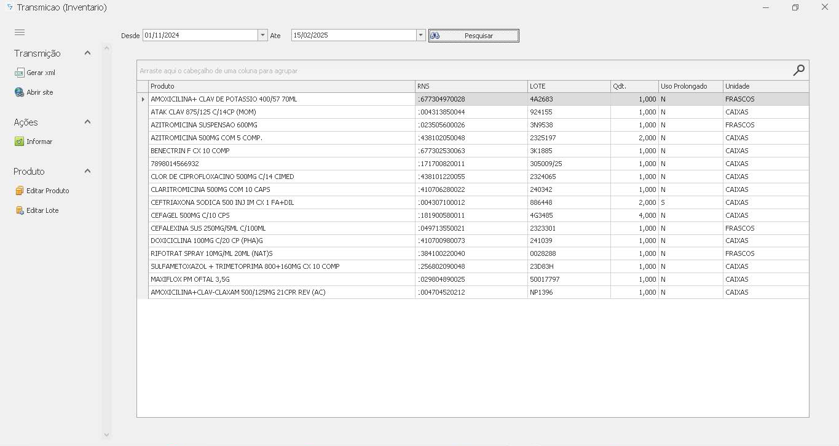Sort by the Uso Prolongado column header
839x446 pixels.
tap(691, 86)
